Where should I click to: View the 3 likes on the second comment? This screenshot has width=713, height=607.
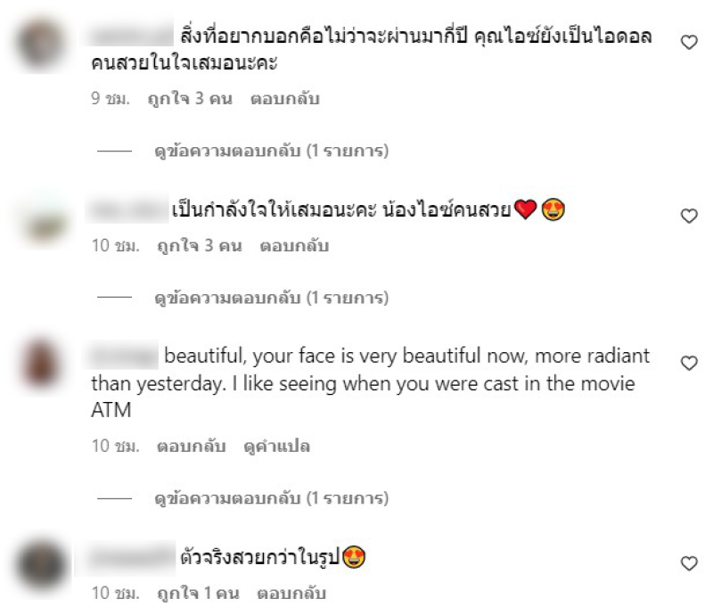pyautogui.click(x=199, y=246)
